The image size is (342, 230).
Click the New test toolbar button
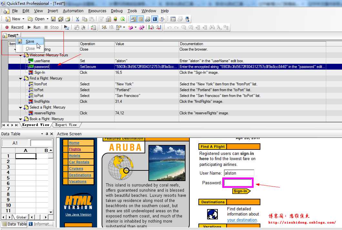(13, 19)
